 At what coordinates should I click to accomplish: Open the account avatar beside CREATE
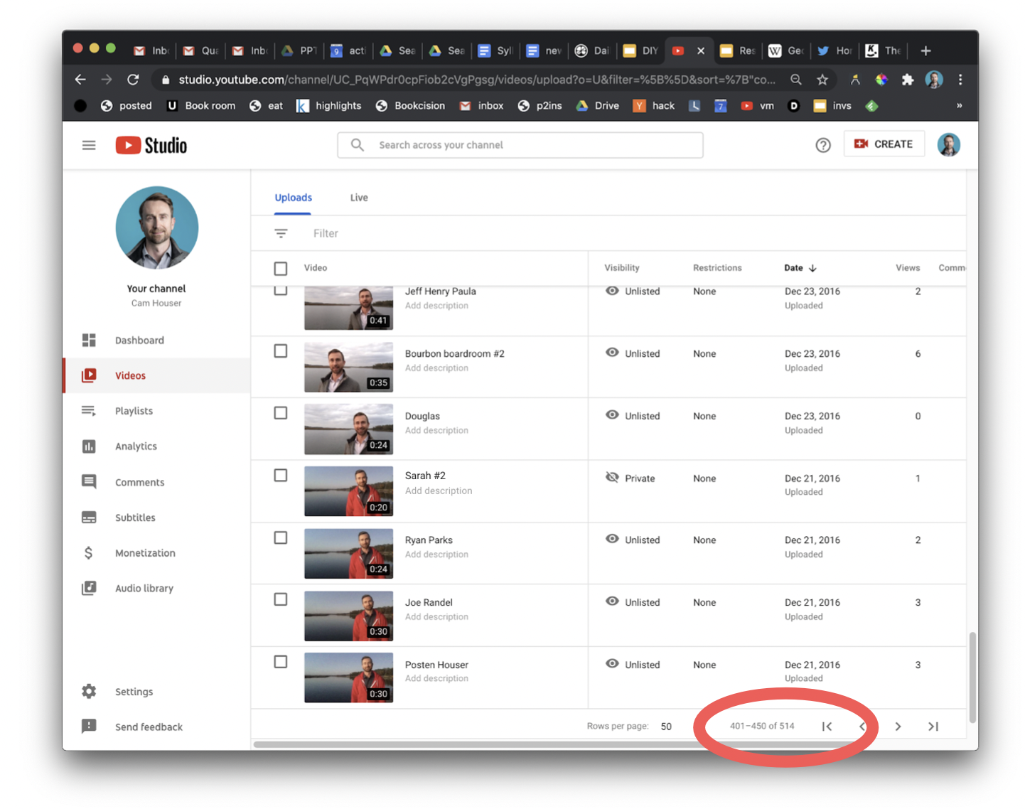[948, 145]
